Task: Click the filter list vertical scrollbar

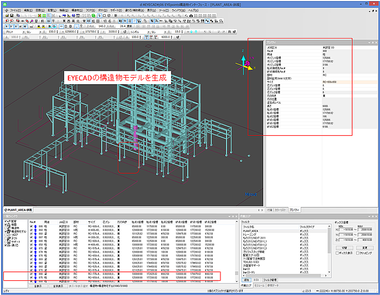Action: point(329,249)
